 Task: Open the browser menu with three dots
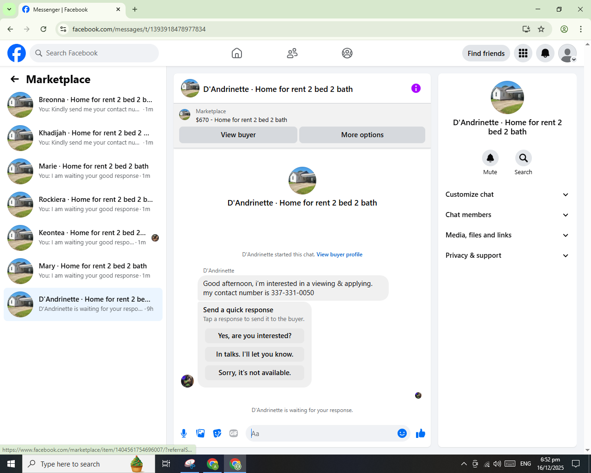pyautogui.click(x=581, y=29)
